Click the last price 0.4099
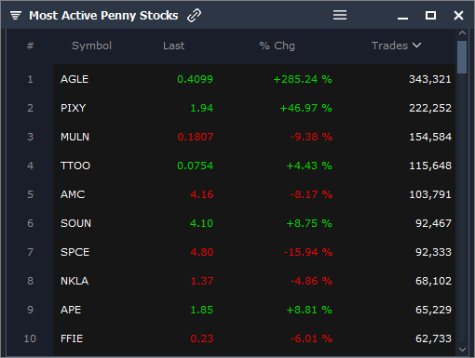Image resolution: width=475 pixels, height=358 pixels. coord(195,79)
